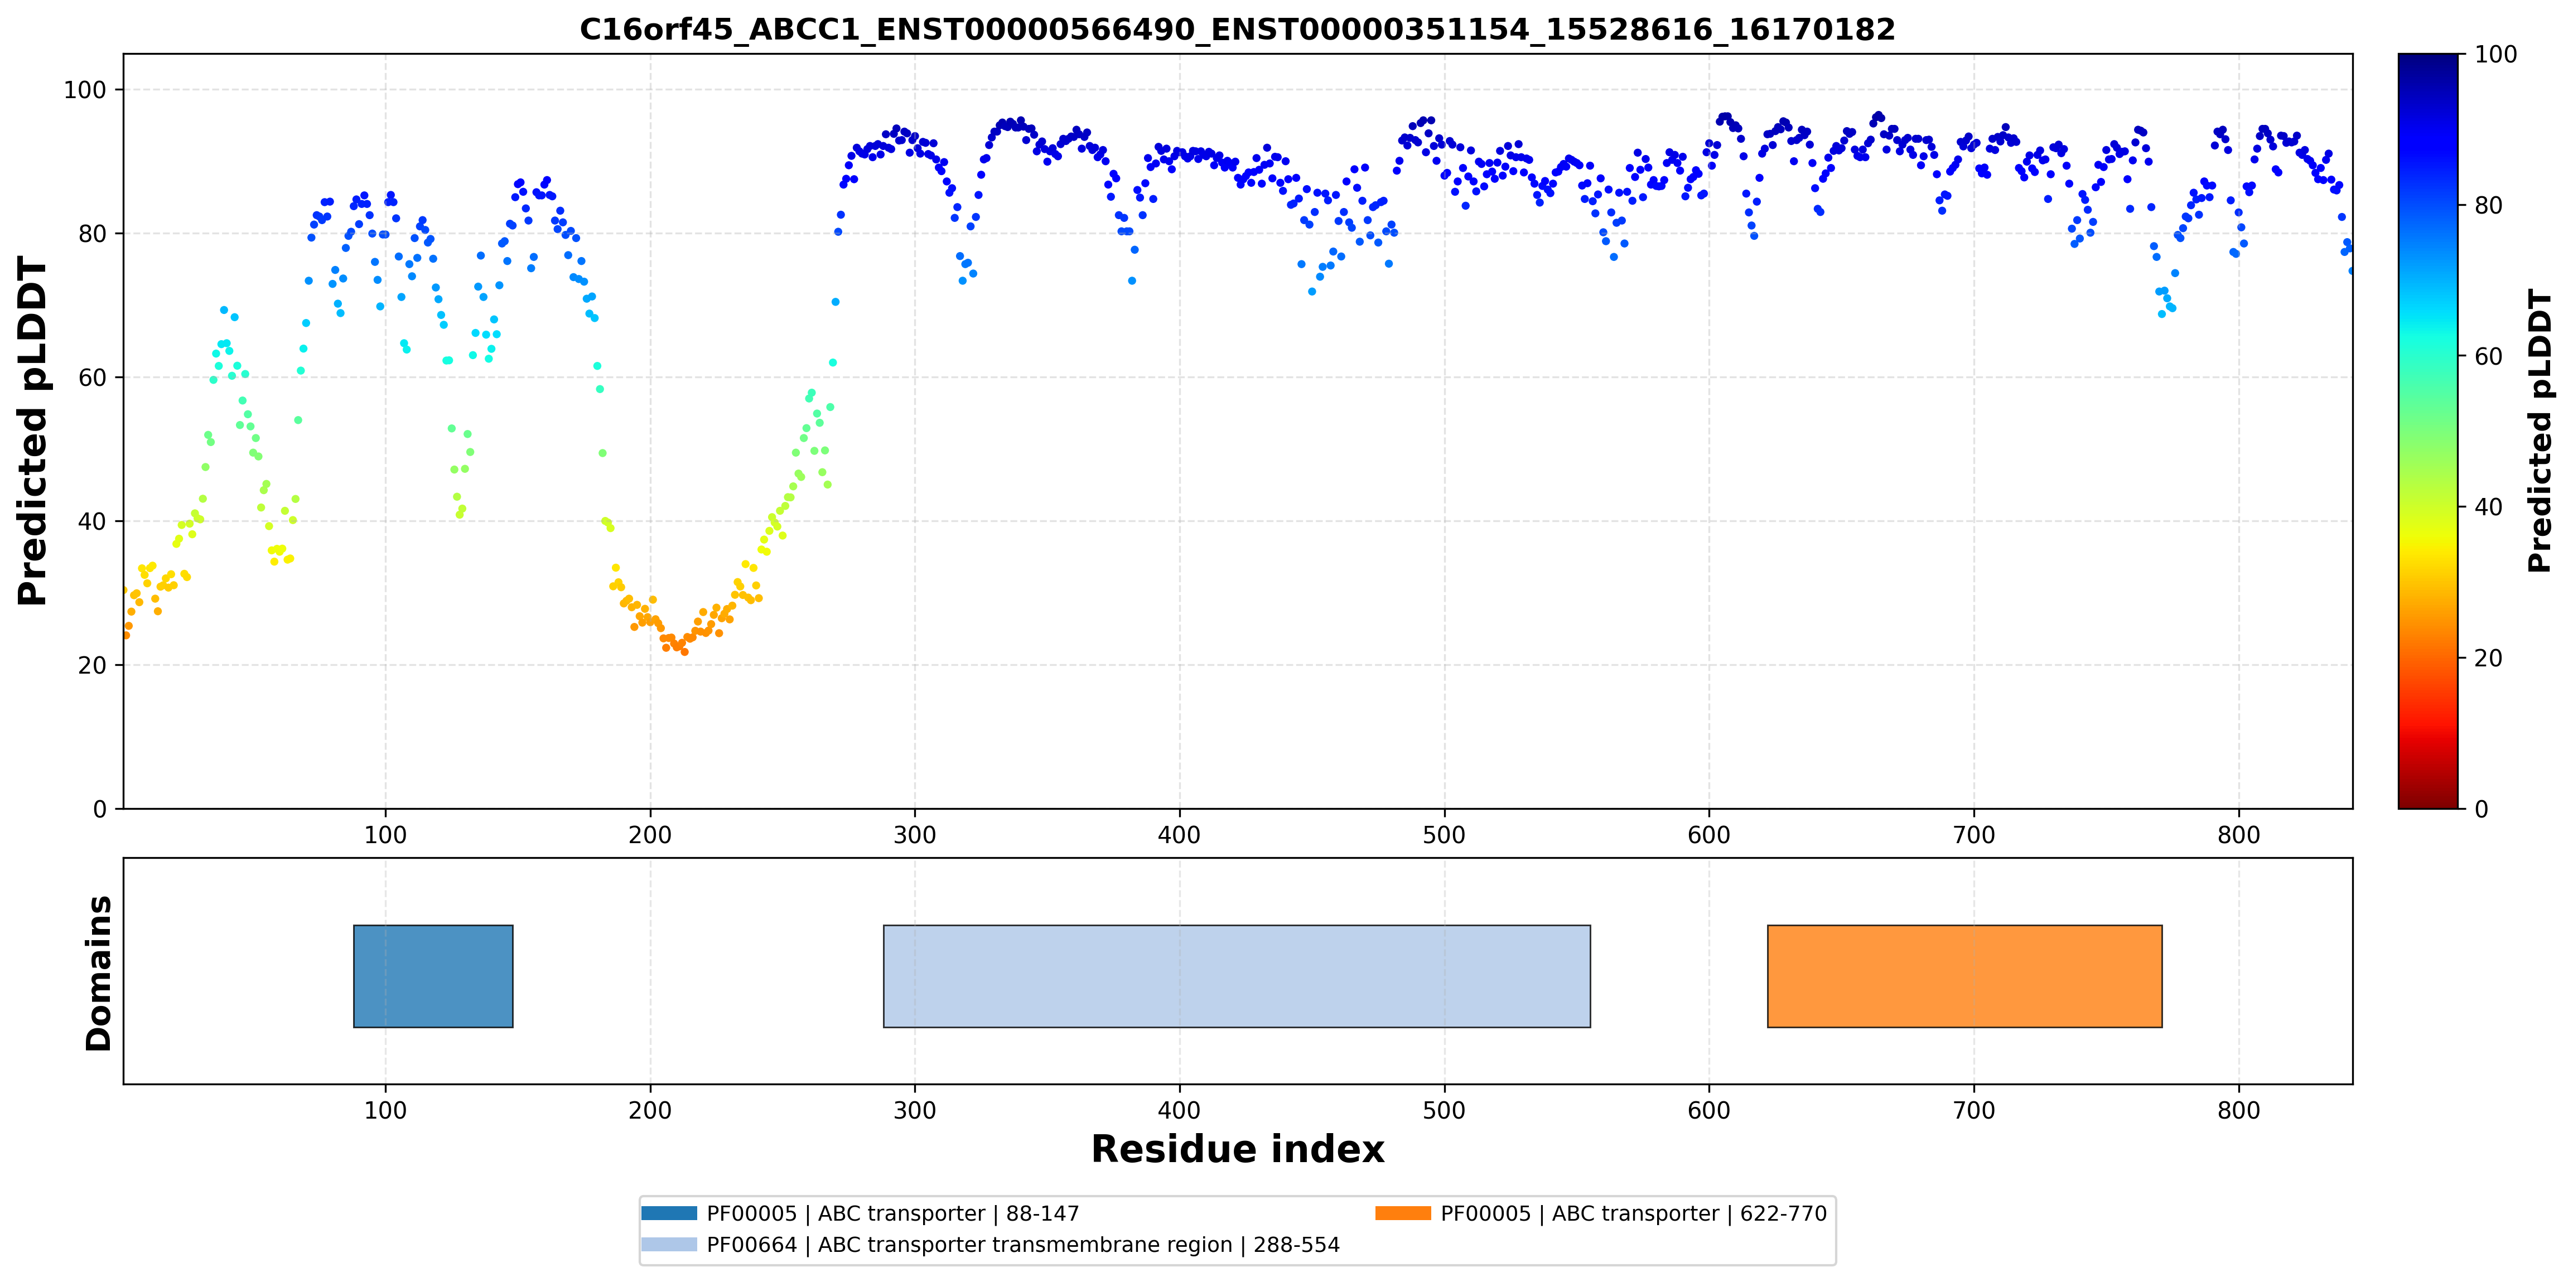2573x1282 pixels.
Task: Click the Residue index axis label
Action: (x=1237, y=1148)
